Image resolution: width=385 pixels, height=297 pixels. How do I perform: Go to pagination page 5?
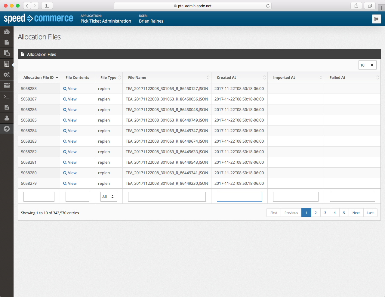coord(344,213)
